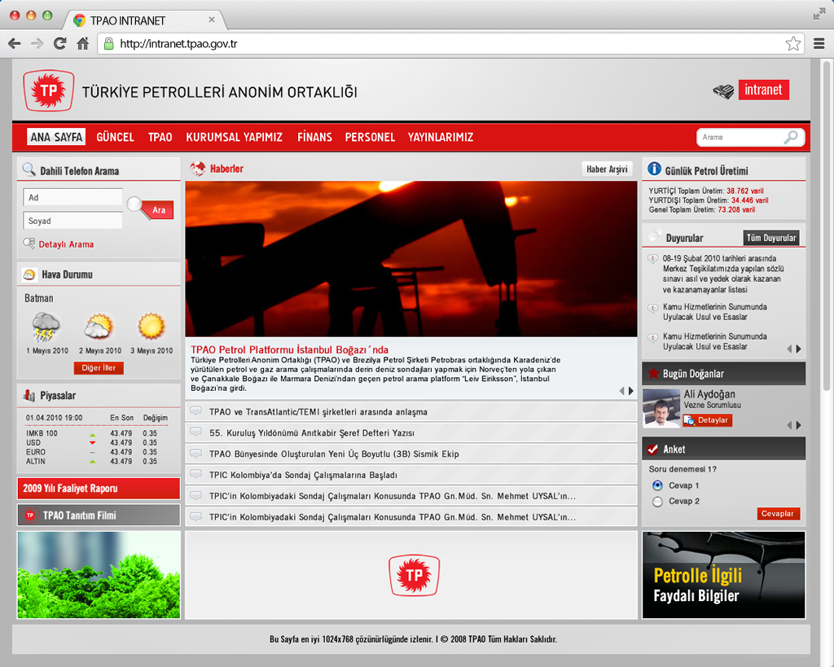Open the 2009 Yılı Faaliyet Raporu banner

point(99,489)
